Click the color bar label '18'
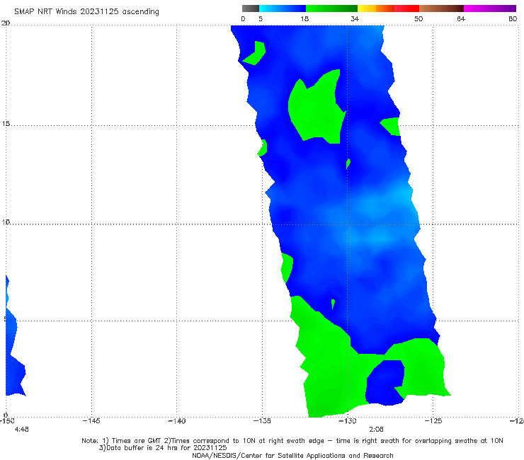Screen dimensions: 524x460 coord(304,19)
